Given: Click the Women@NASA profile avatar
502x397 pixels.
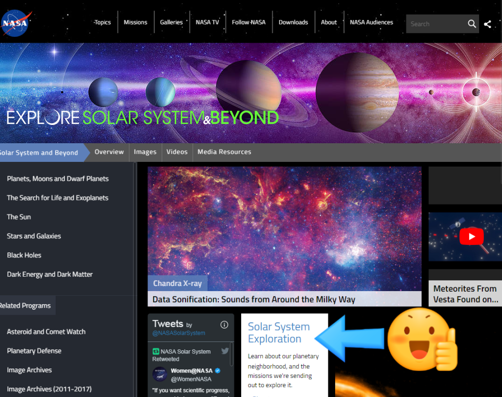Looking at the screenshot, I should coord(160,374).
